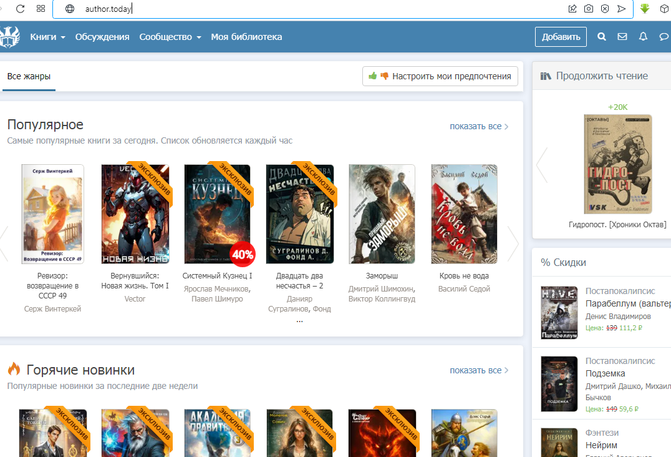
Task: Click the Нейрим title link
Action: [601, 445]
